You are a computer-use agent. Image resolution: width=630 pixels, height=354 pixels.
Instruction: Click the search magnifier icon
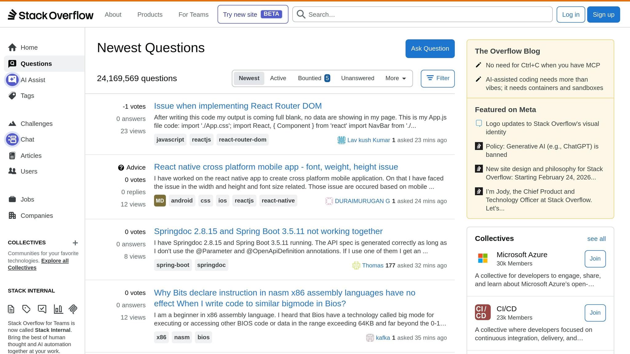pyautogui.click(x=301, y=14)
